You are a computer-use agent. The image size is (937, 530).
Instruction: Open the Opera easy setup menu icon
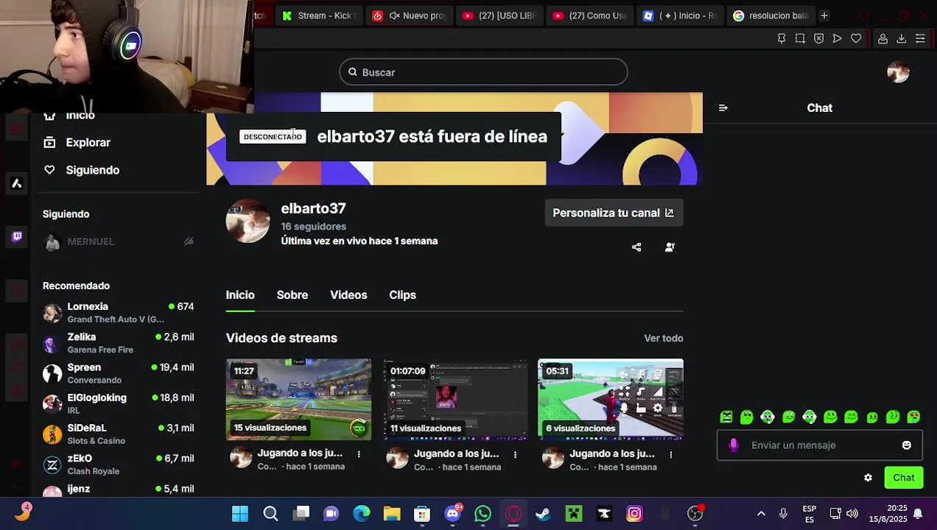920,38
